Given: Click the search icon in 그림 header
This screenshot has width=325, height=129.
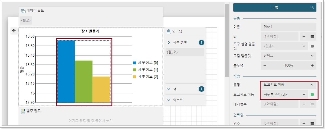Looking at the screenshot, I should (x=312, y=7).
